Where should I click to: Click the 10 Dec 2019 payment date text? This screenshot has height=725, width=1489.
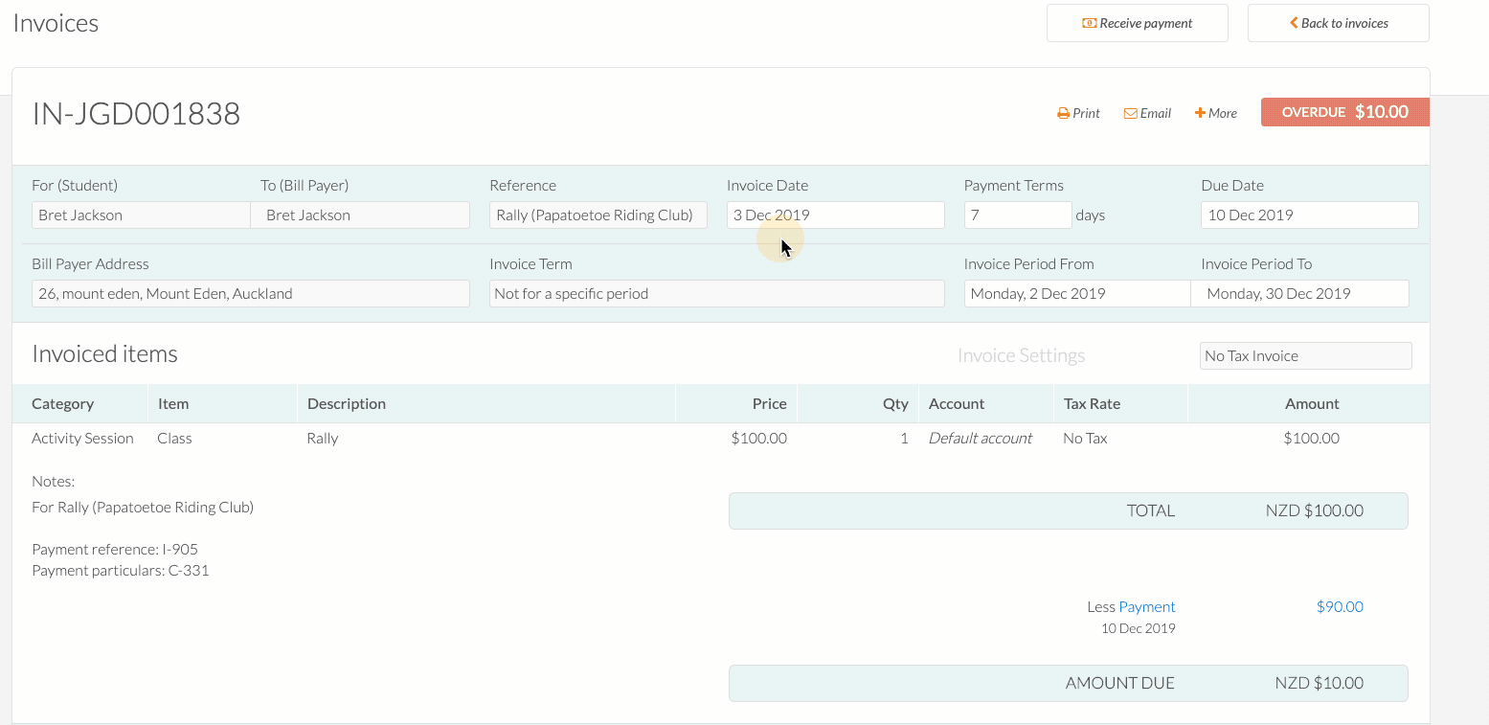click(x=1138, y=628)
